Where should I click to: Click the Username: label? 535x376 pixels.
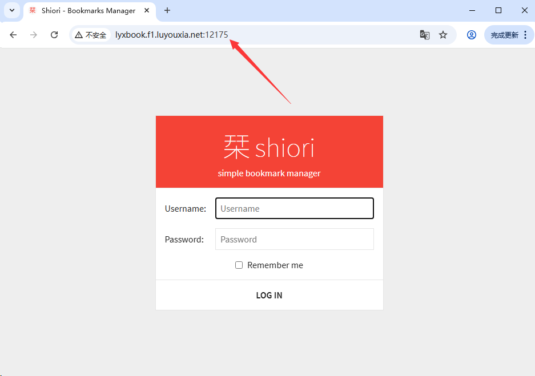185,209
